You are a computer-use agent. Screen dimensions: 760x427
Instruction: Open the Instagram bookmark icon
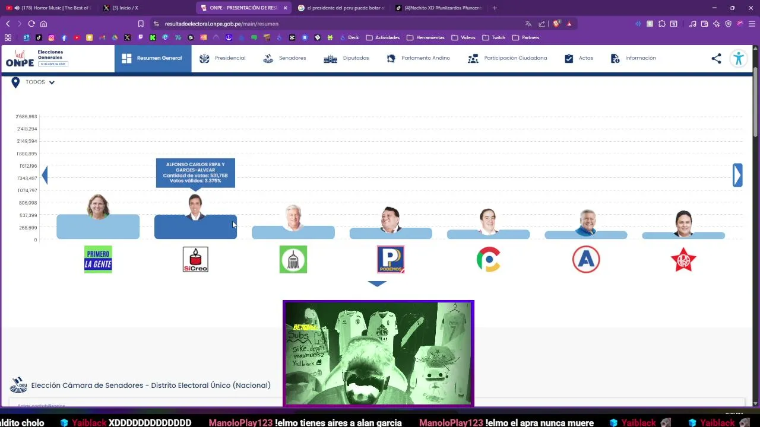click(x=51, y=37)
